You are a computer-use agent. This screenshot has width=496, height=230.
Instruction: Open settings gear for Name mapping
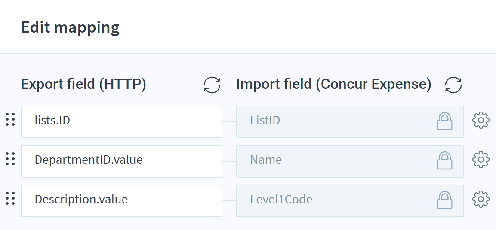[x=481, y=160]
